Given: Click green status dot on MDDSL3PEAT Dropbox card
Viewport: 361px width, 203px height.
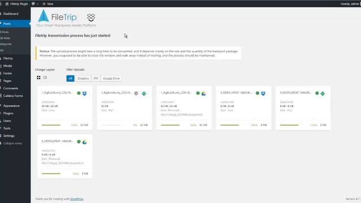Looking at the screenshot, I should (257, 93).
